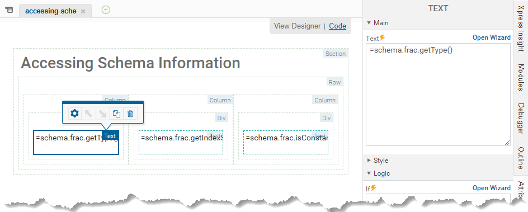Delete the selected Text element via trash icon
This screenshot has height=212, width=528.
coord(130,114)
